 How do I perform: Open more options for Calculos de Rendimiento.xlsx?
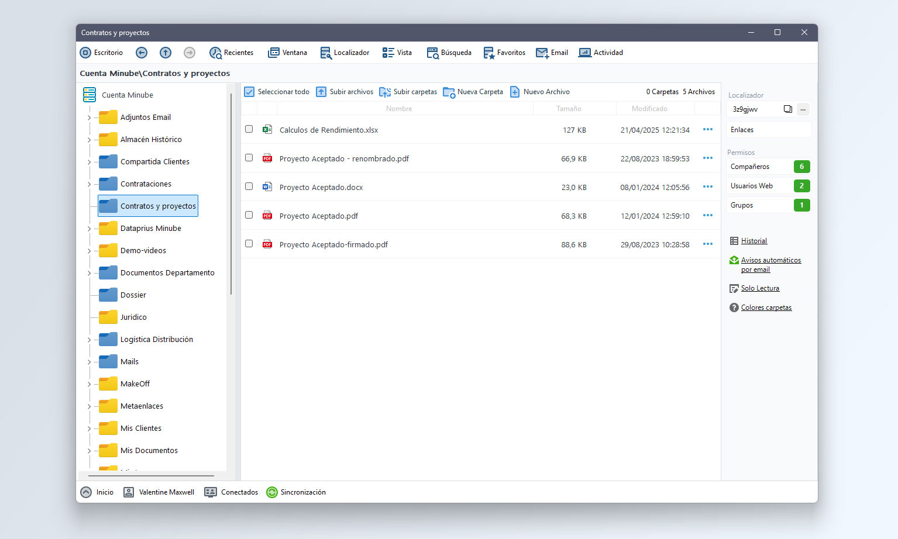coord(708,130)
